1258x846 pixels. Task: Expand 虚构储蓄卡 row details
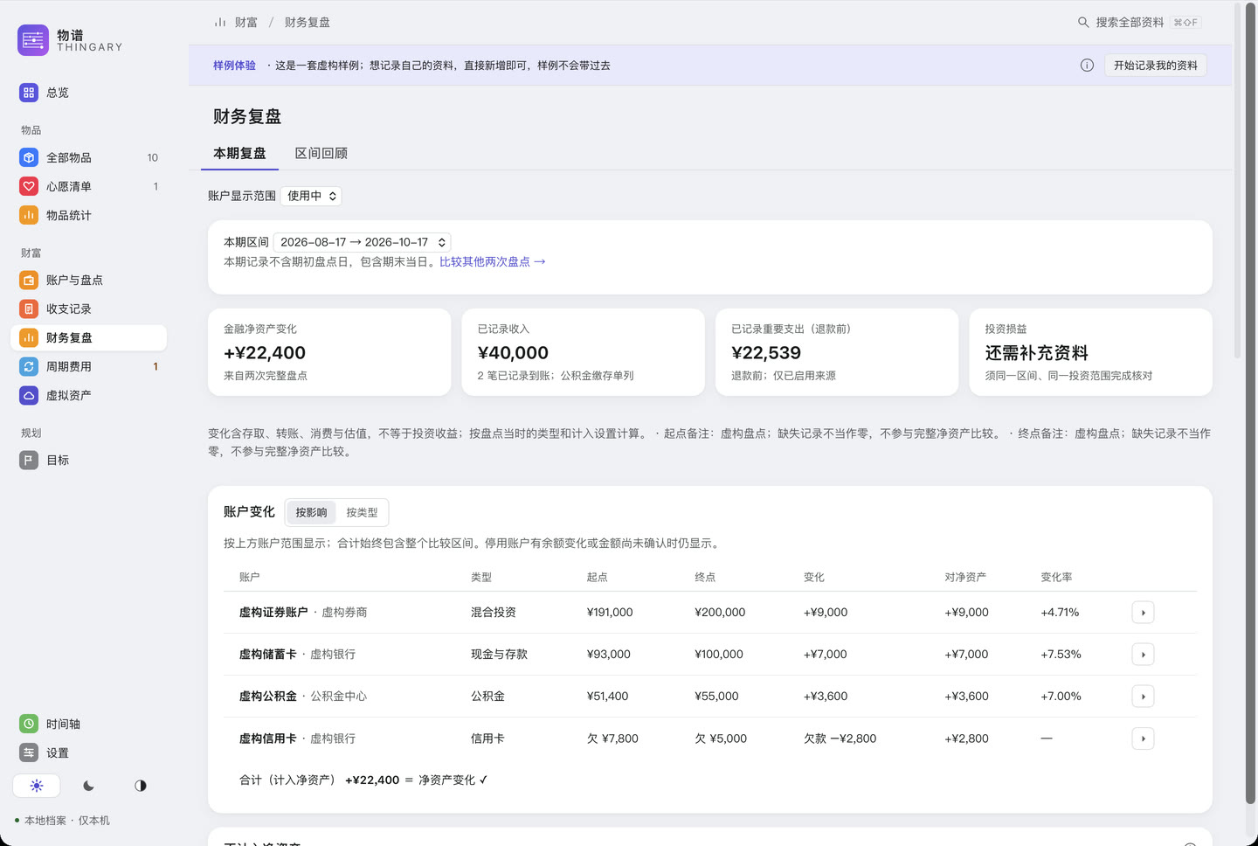click(x=1143, y=655)
